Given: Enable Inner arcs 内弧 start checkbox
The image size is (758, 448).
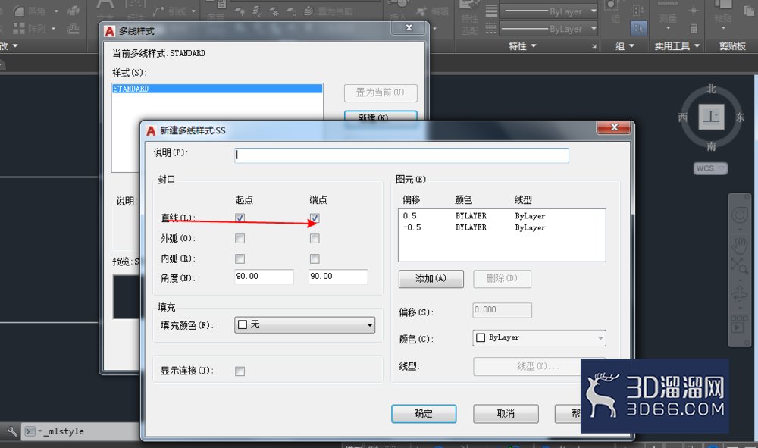Looking at the screenshot, I should click(240, 258).
